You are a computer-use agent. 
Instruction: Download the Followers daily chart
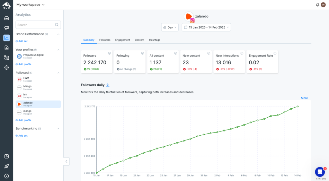(108, 85)
